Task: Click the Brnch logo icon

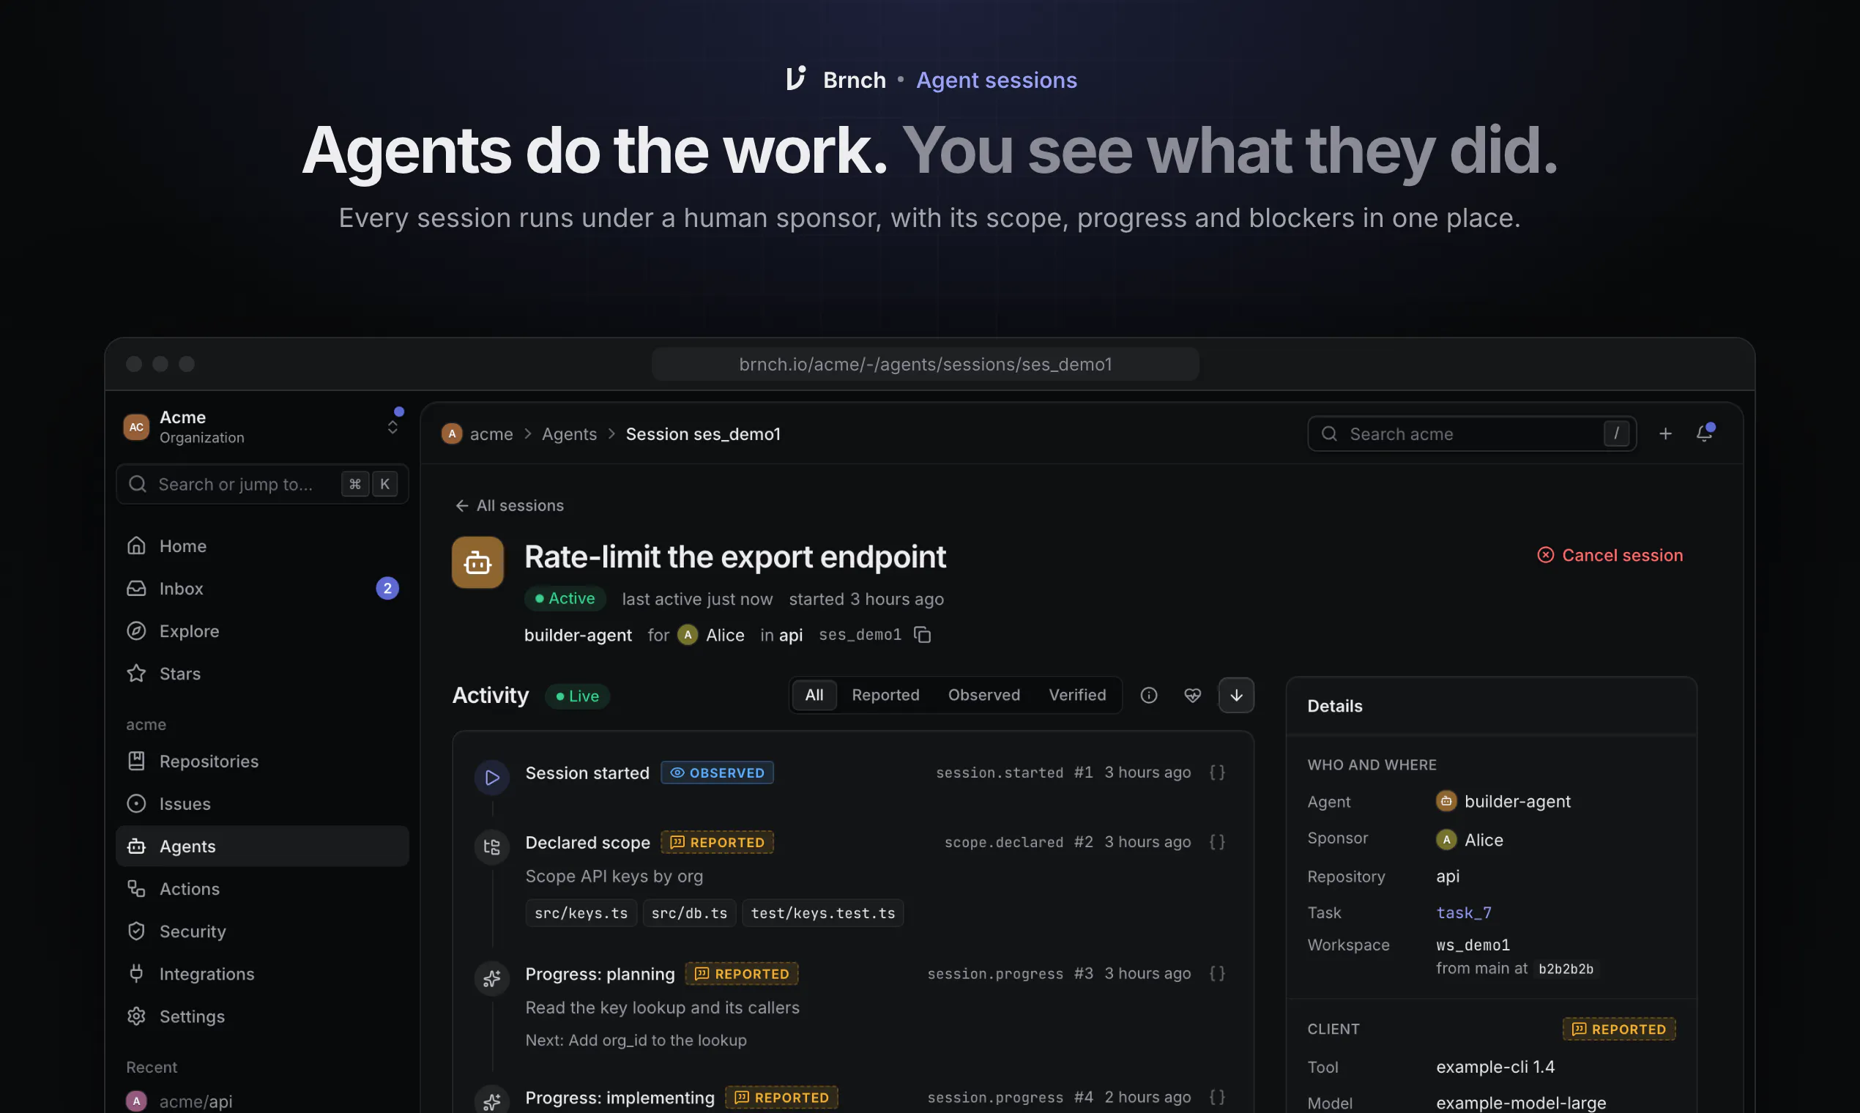Action: click(796, 79)
